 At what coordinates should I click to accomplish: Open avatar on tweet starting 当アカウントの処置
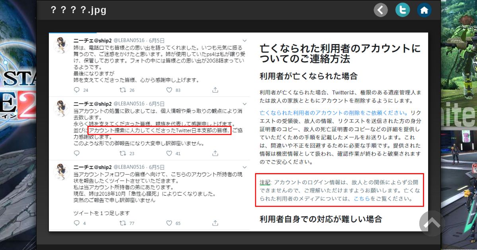(x=62, y=108)
